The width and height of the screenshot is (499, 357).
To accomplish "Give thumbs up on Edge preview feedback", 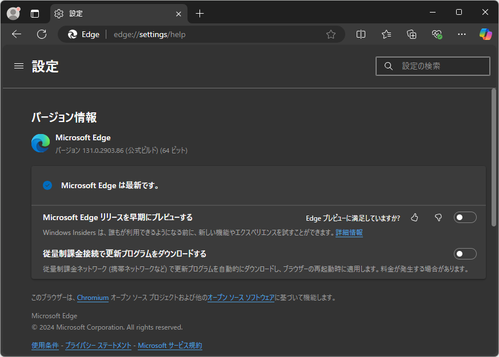I will pos(414,217).
